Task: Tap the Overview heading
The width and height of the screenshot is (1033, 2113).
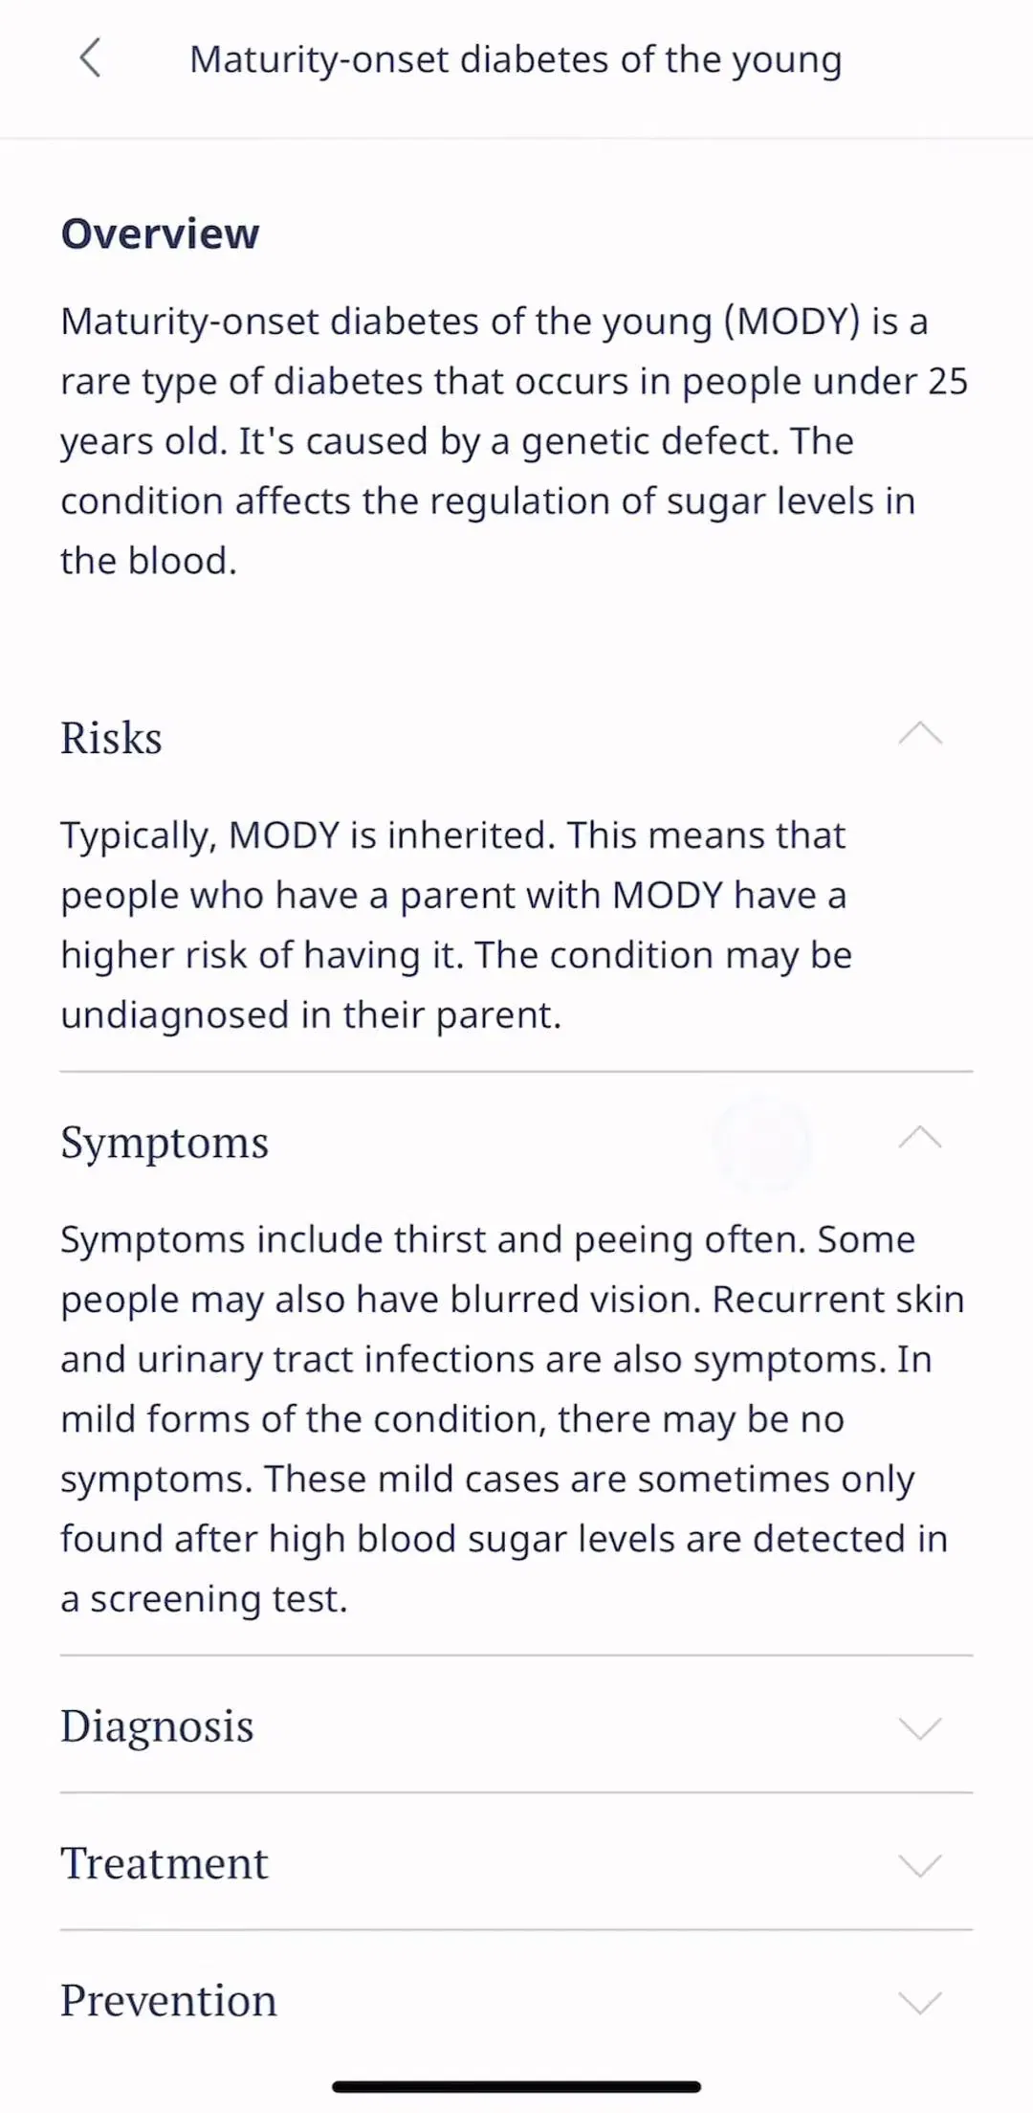Action: pos(160,234)
